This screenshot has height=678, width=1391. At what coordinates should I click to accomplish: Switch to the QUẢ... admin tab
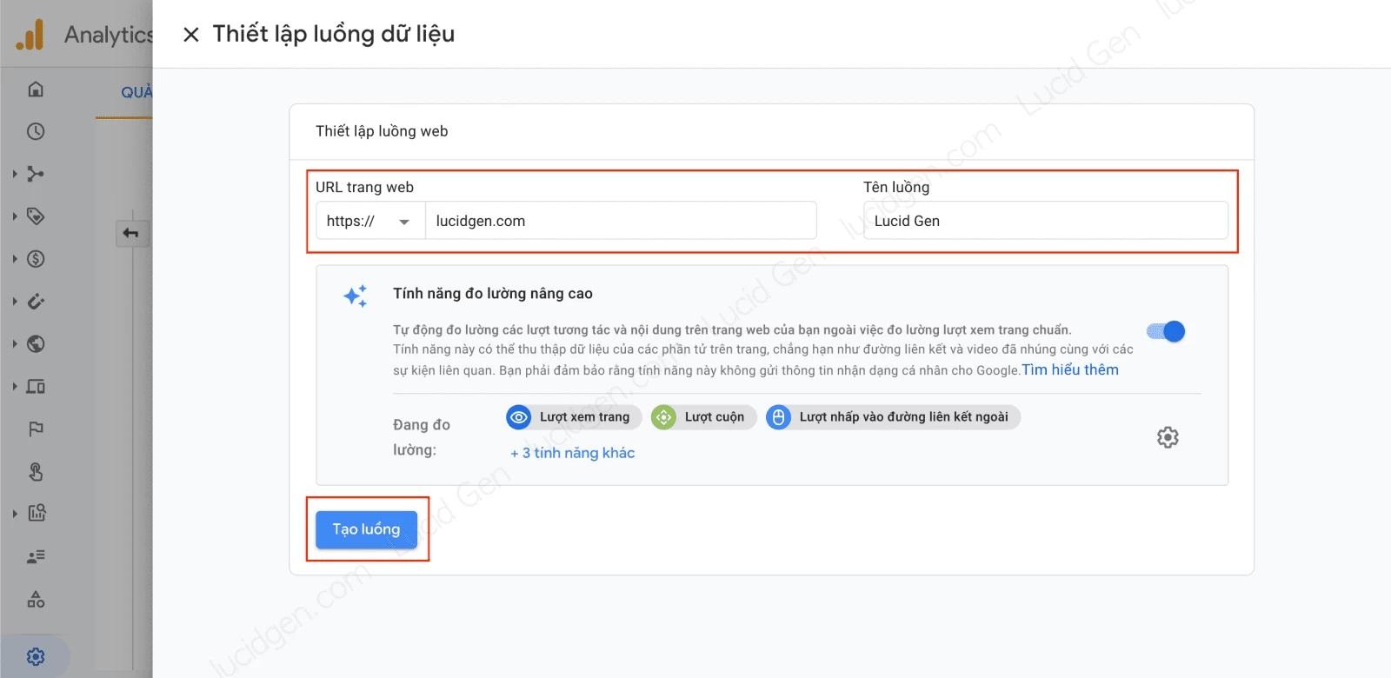pos(136,92)
